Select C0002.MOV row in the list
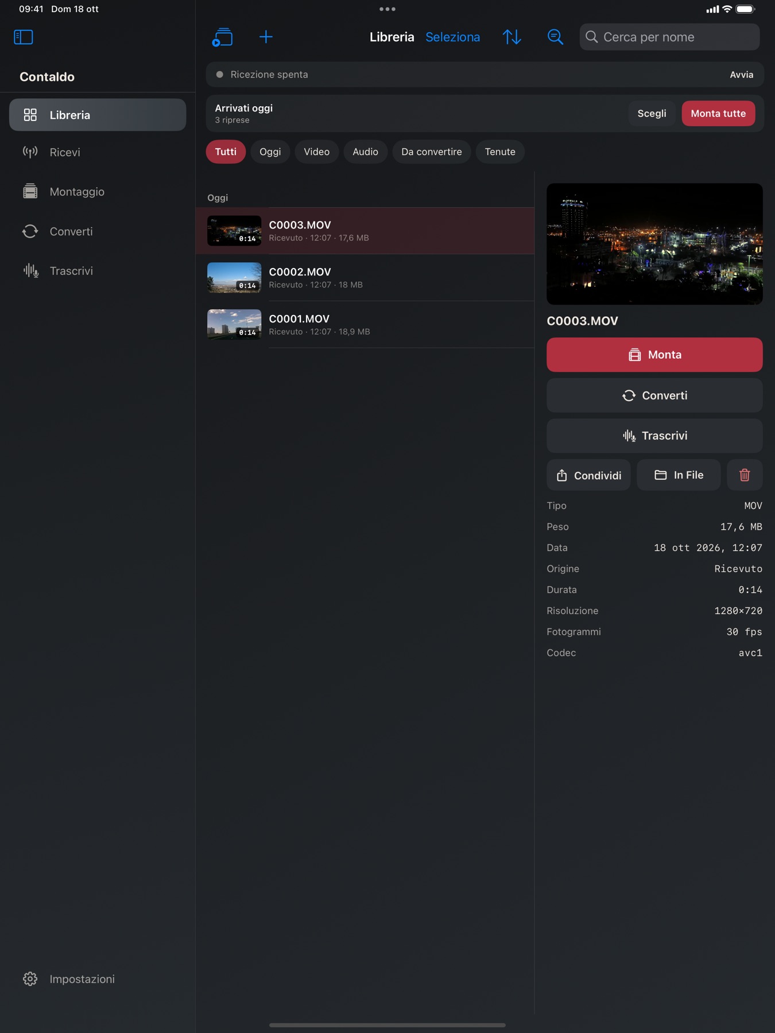Screen dimensions: 775x1033 tap(365, 278)
